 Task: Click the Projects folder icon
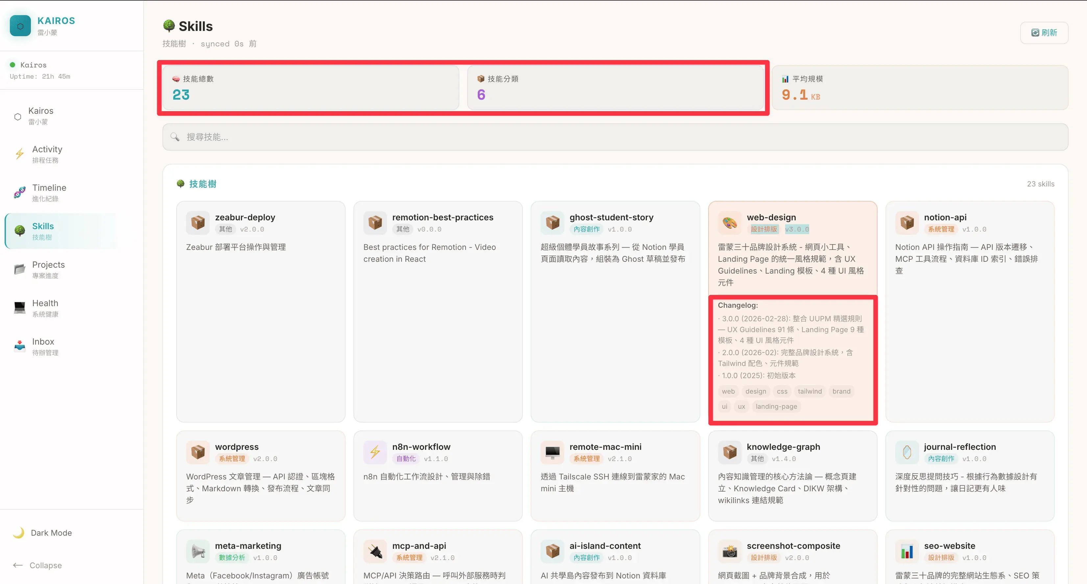[x=19, y=269]
